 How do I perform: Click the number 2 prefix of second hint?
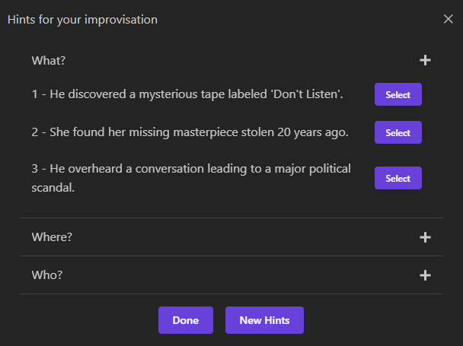pos(35,132)
